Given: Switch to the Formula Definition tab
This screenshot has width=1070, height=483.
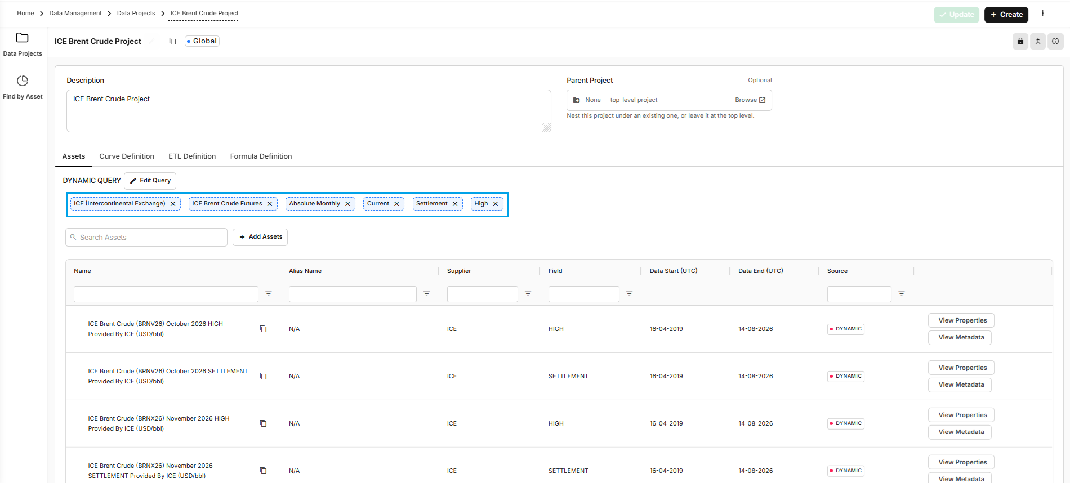Looking at the screenshot, I should coord(261,156).
